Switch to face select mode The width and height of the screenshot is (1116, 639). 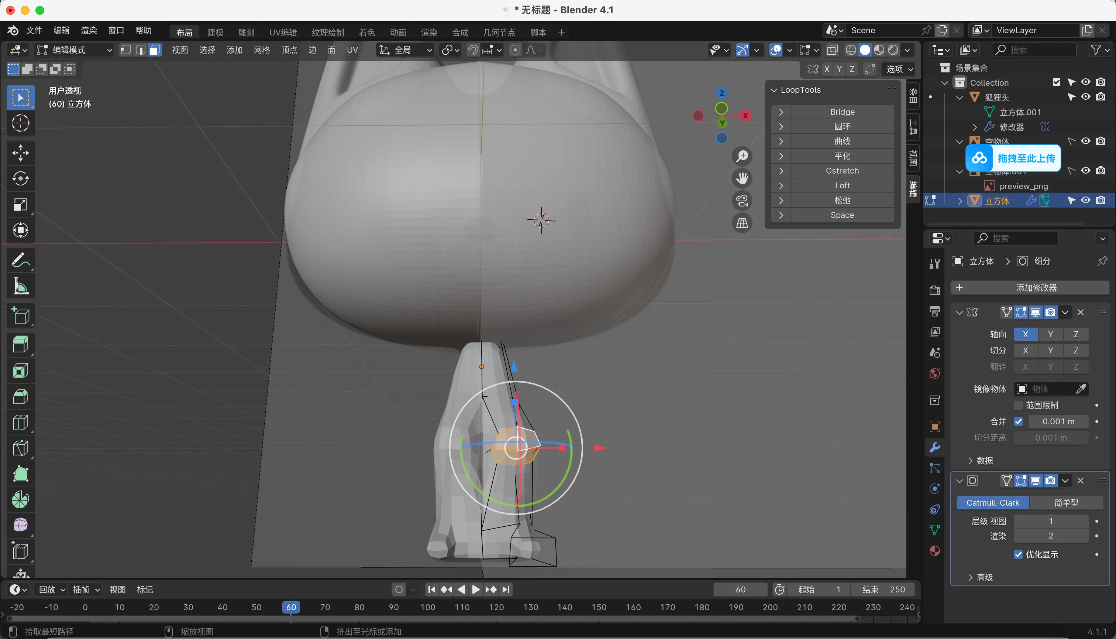[154, 50]
